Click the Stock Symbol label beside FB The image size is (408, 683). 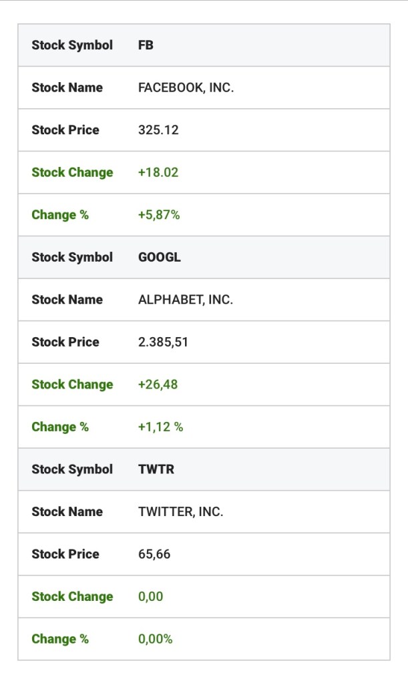click(x=72, y=45)
